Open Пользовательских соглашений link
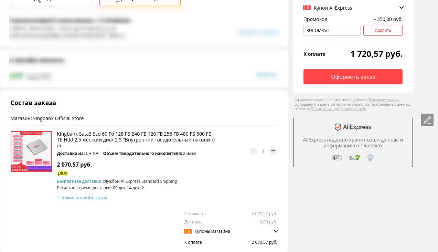 [347, 102]
